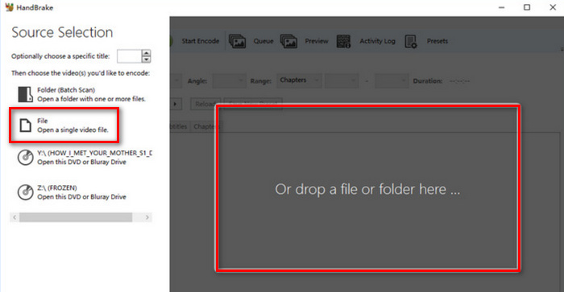
Task: Click the specific title input box
Action: 129,56
